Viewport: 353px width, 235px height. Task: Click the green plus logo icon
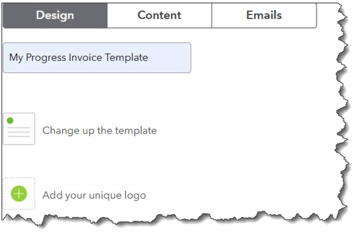(x=19, y=193)
